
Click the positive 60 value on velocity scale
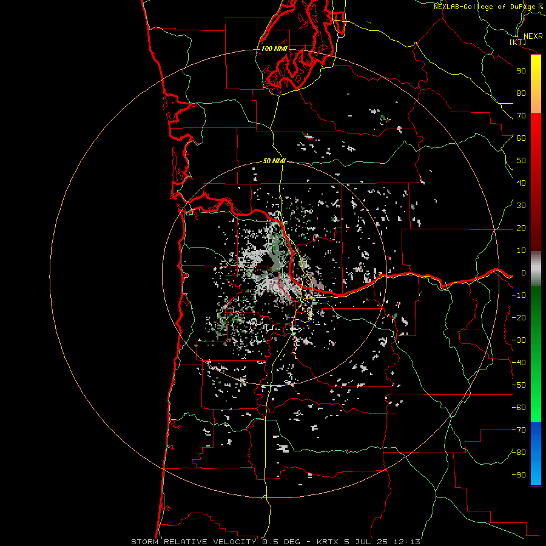pos(521,138)
